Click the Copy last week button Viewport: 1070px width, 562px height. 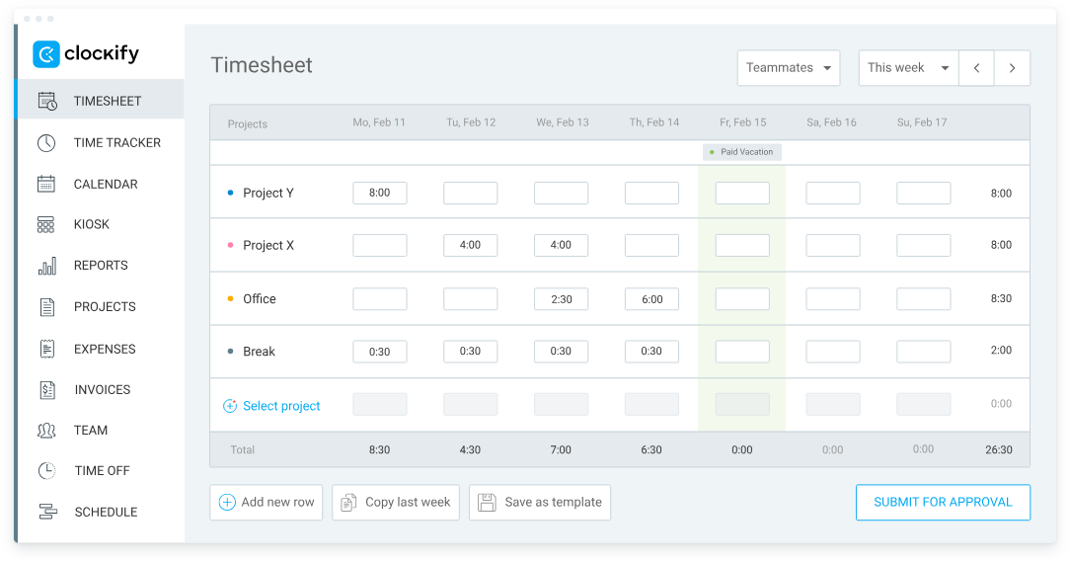(396, 503)
